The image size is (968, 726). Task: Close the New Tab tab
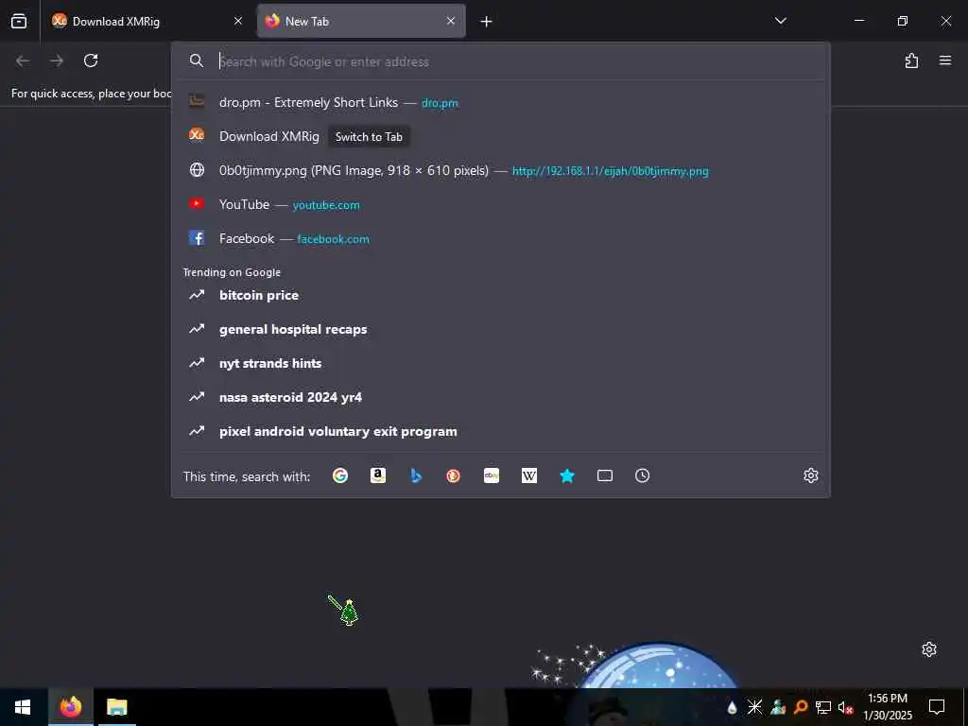[x=451, y=21]
